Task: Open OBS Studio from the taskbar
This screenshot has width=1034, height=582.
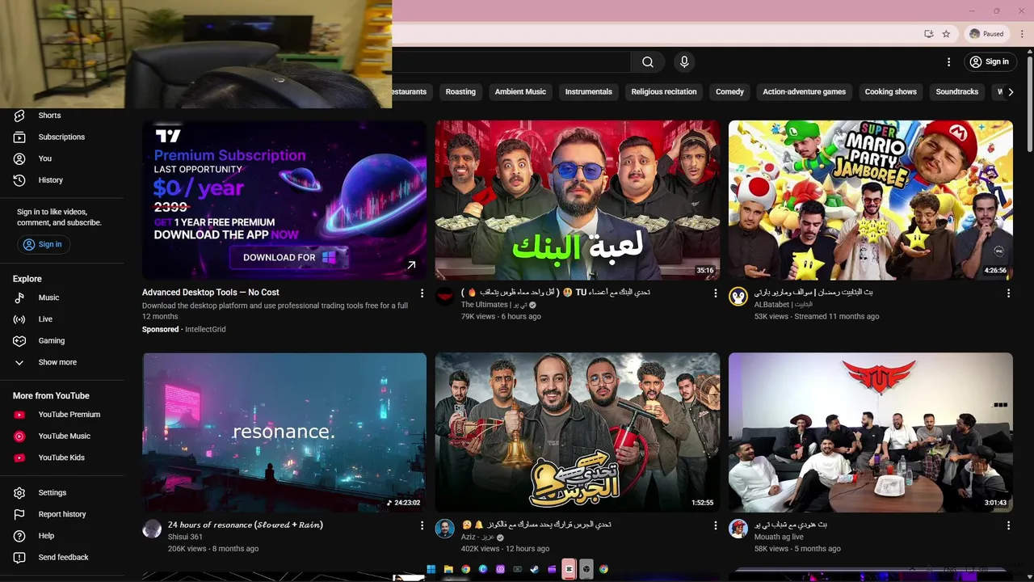Action: 586,570
